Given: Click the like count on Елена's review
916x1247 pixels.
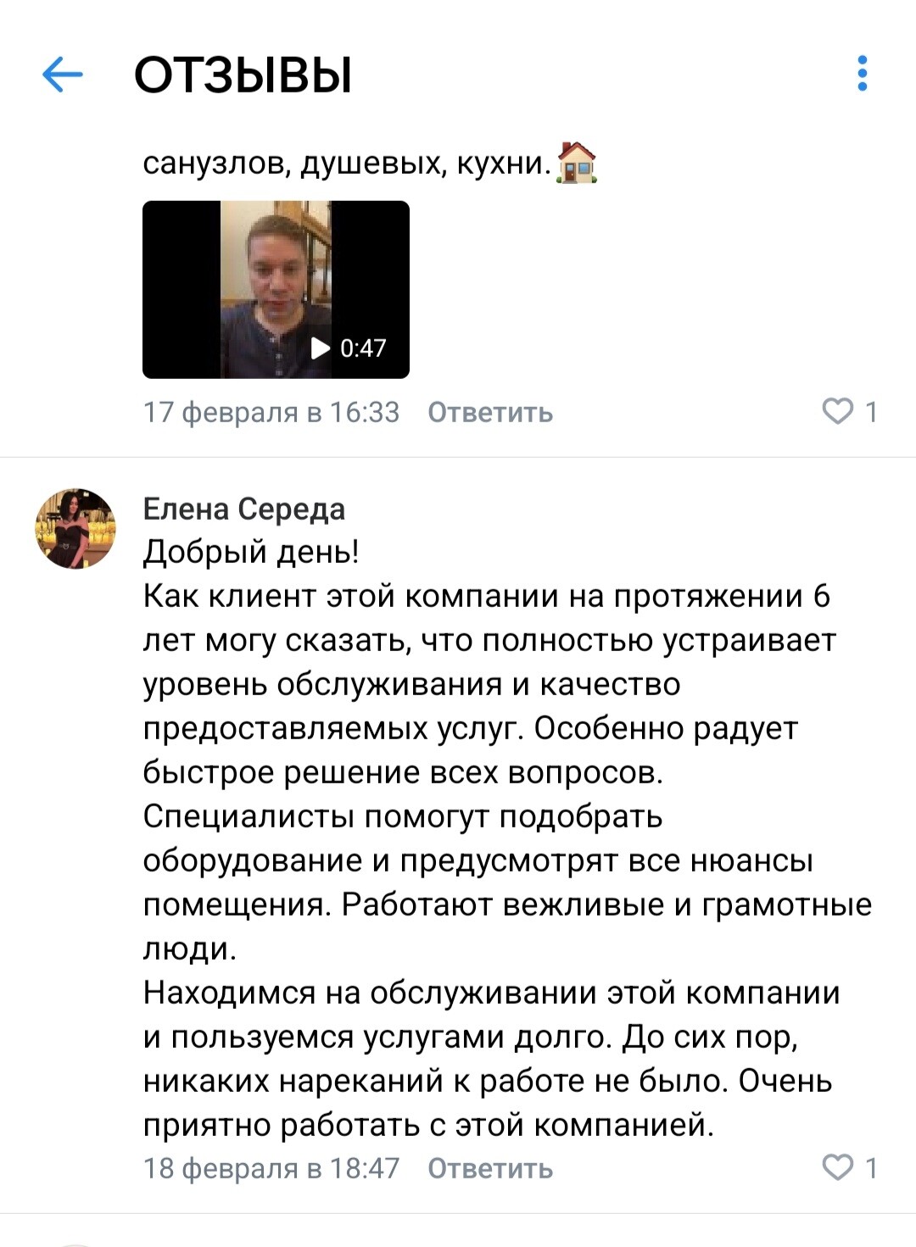Looking at the screenshot, I should click(x=871, y=1167).
